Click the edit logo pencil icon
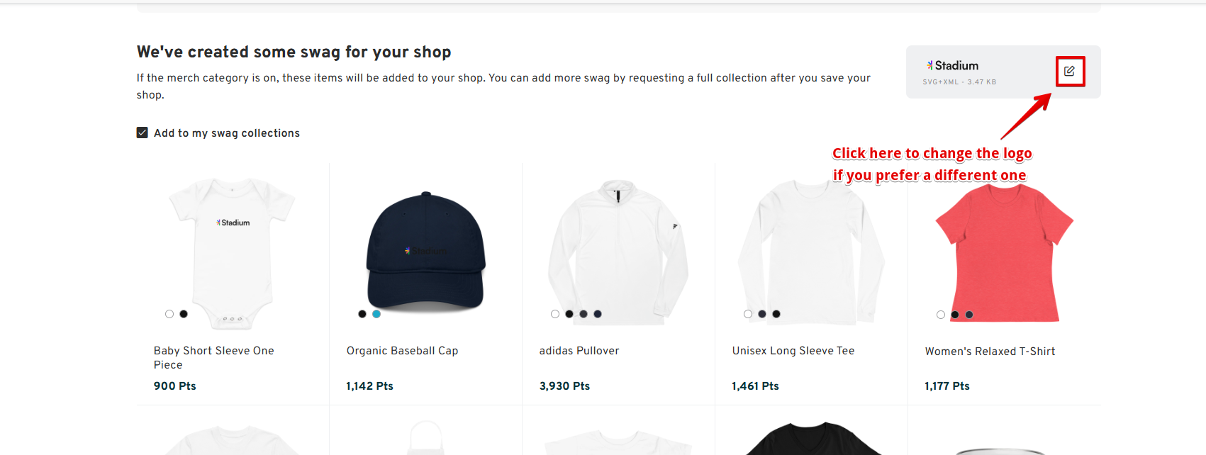1206x455 pixels. click(1069, 71)
